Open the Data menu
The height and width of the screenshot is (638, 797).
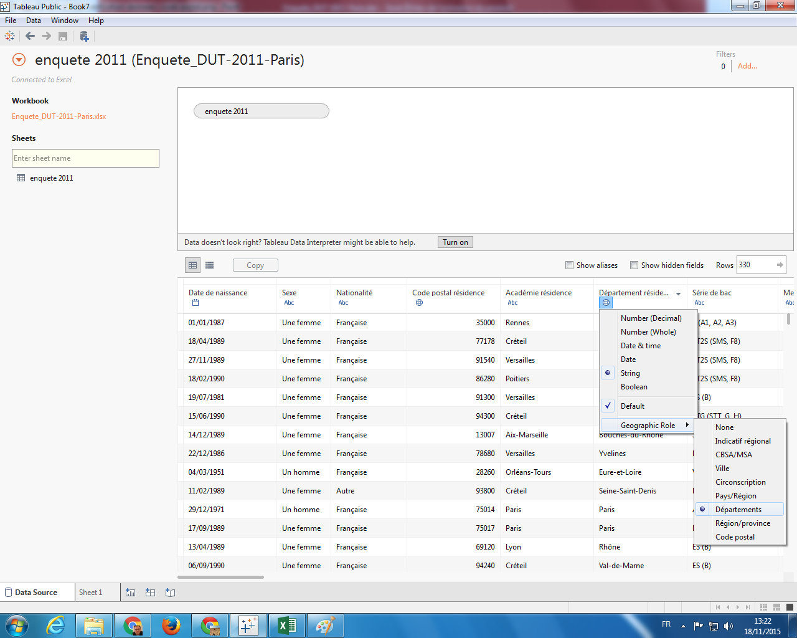tap(34, 21)
